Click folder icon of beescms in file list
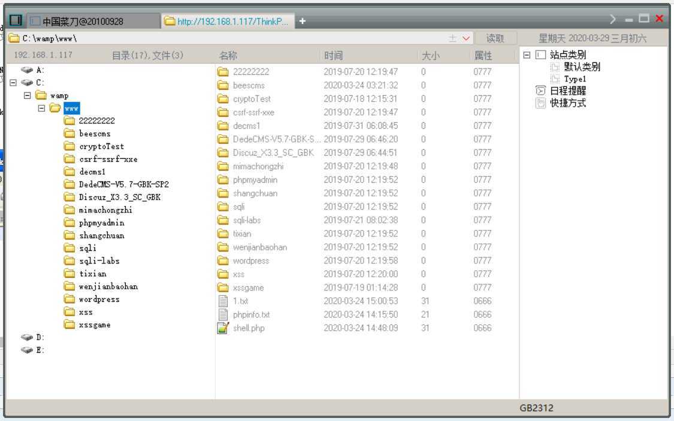The image size is (674, 421). point(223,86)
